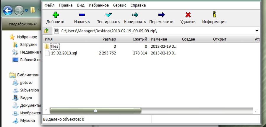Open the Избранное menu in menu bar

[99, 5]
